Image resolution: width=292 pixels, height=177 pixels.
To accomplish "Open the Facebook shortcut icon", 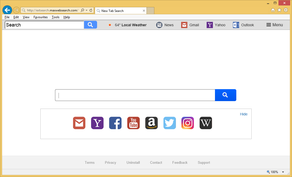I will tap(115, 123).
